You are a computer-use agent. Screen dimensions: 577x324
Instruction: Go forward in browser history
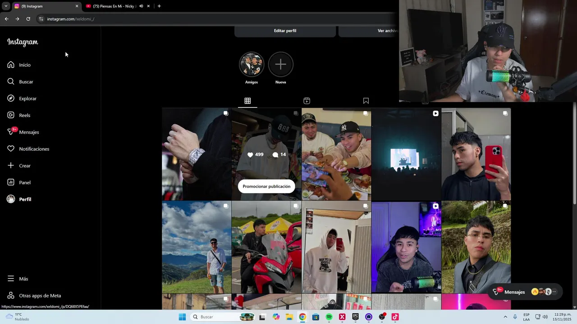tap(17, 19)
